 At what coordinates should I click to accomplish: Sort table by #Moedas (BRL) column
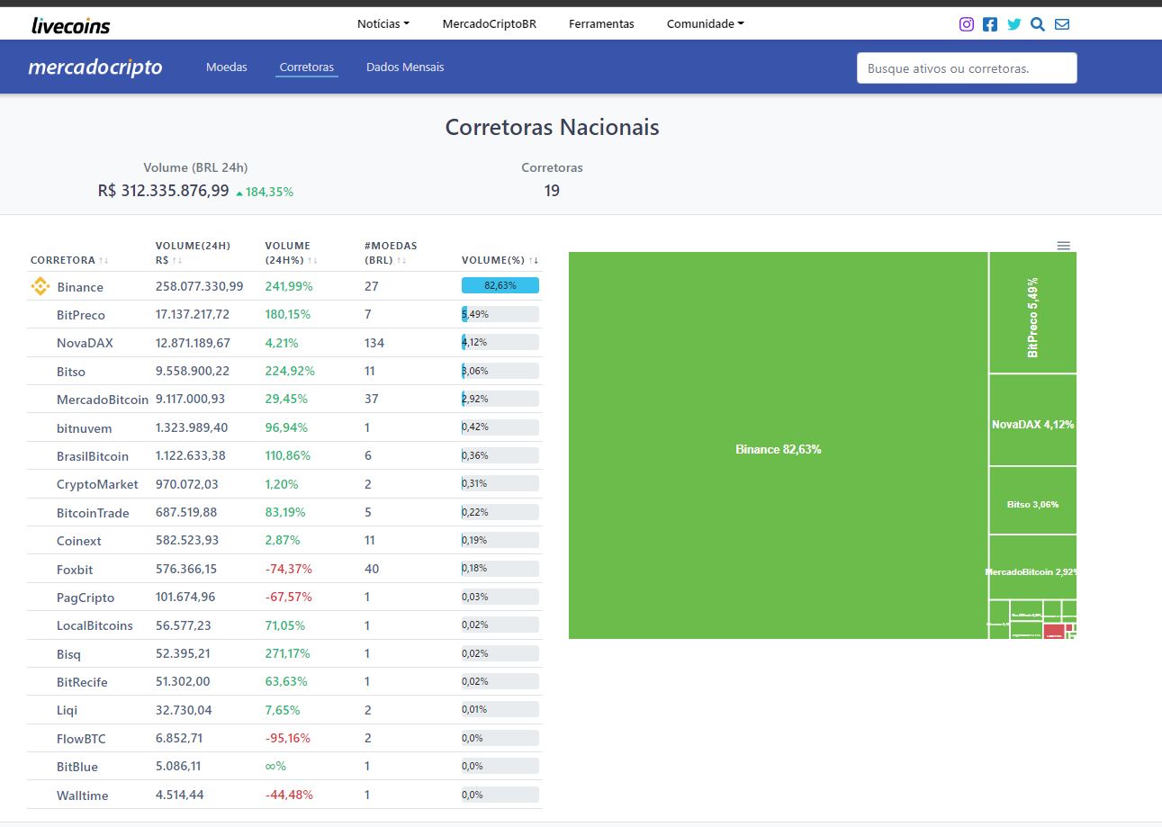tap(391, 253)
